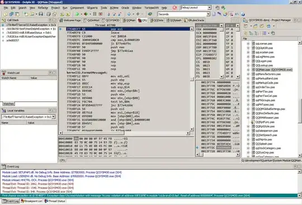The image size is (302, 205).
Task: Click the Event Log panel header icon
Action: coord(4,166)
